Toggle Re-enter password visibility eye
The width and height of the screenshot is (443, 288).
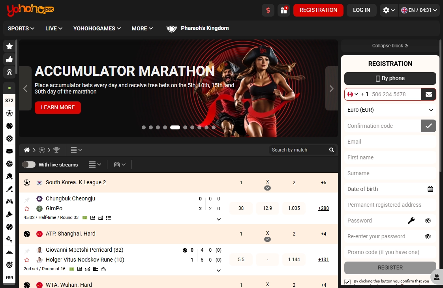pyautogui.click(x=428, y=236)
